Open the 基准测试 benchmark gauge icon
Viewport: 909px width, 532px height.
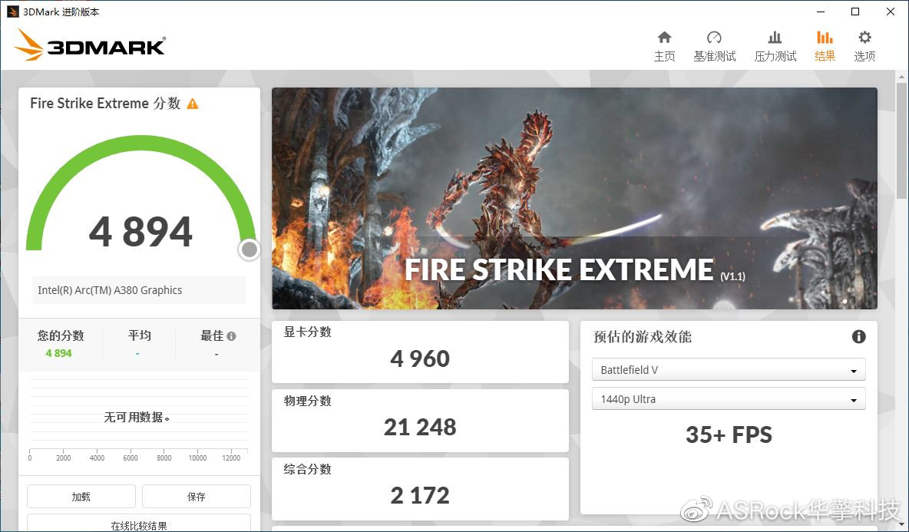click(x=714, y=38)
